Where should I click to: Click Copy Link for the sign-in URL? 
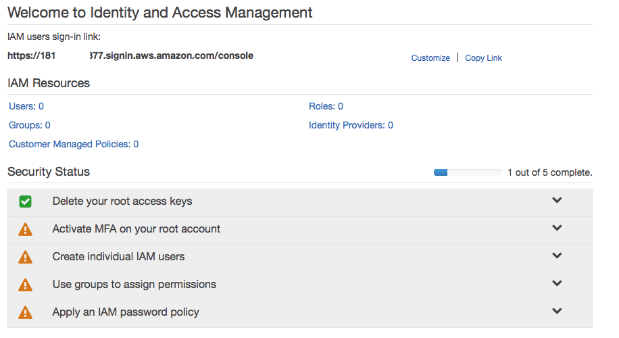[483, 58]
